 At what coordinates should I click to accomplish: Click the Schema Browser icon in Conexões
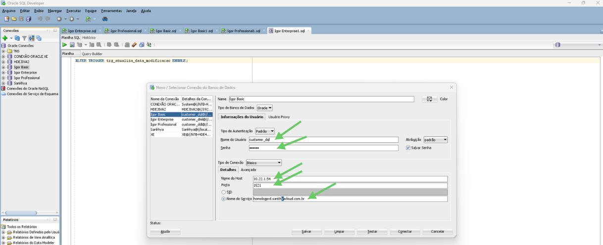coord(32,38)
